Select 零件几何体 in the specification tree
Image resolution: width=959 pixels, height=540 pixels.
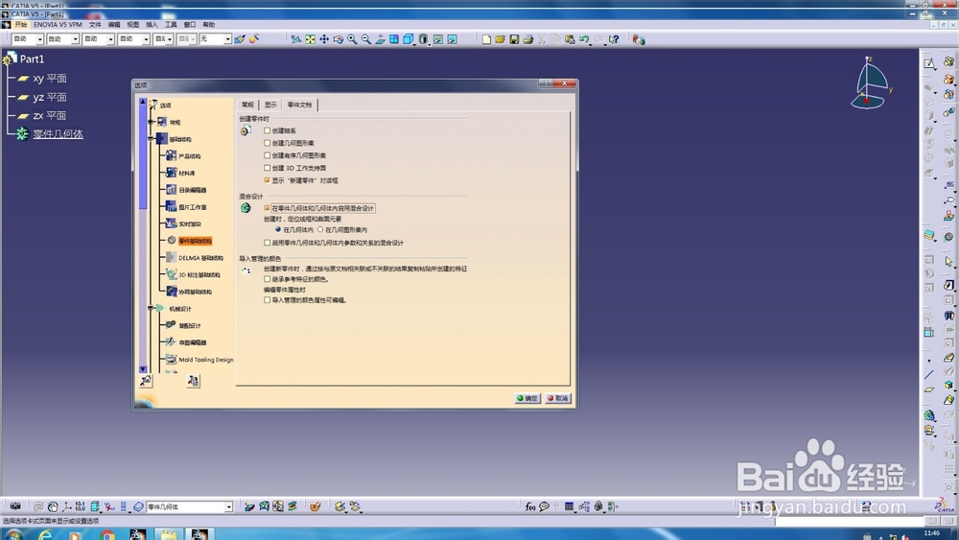[58, 134]
